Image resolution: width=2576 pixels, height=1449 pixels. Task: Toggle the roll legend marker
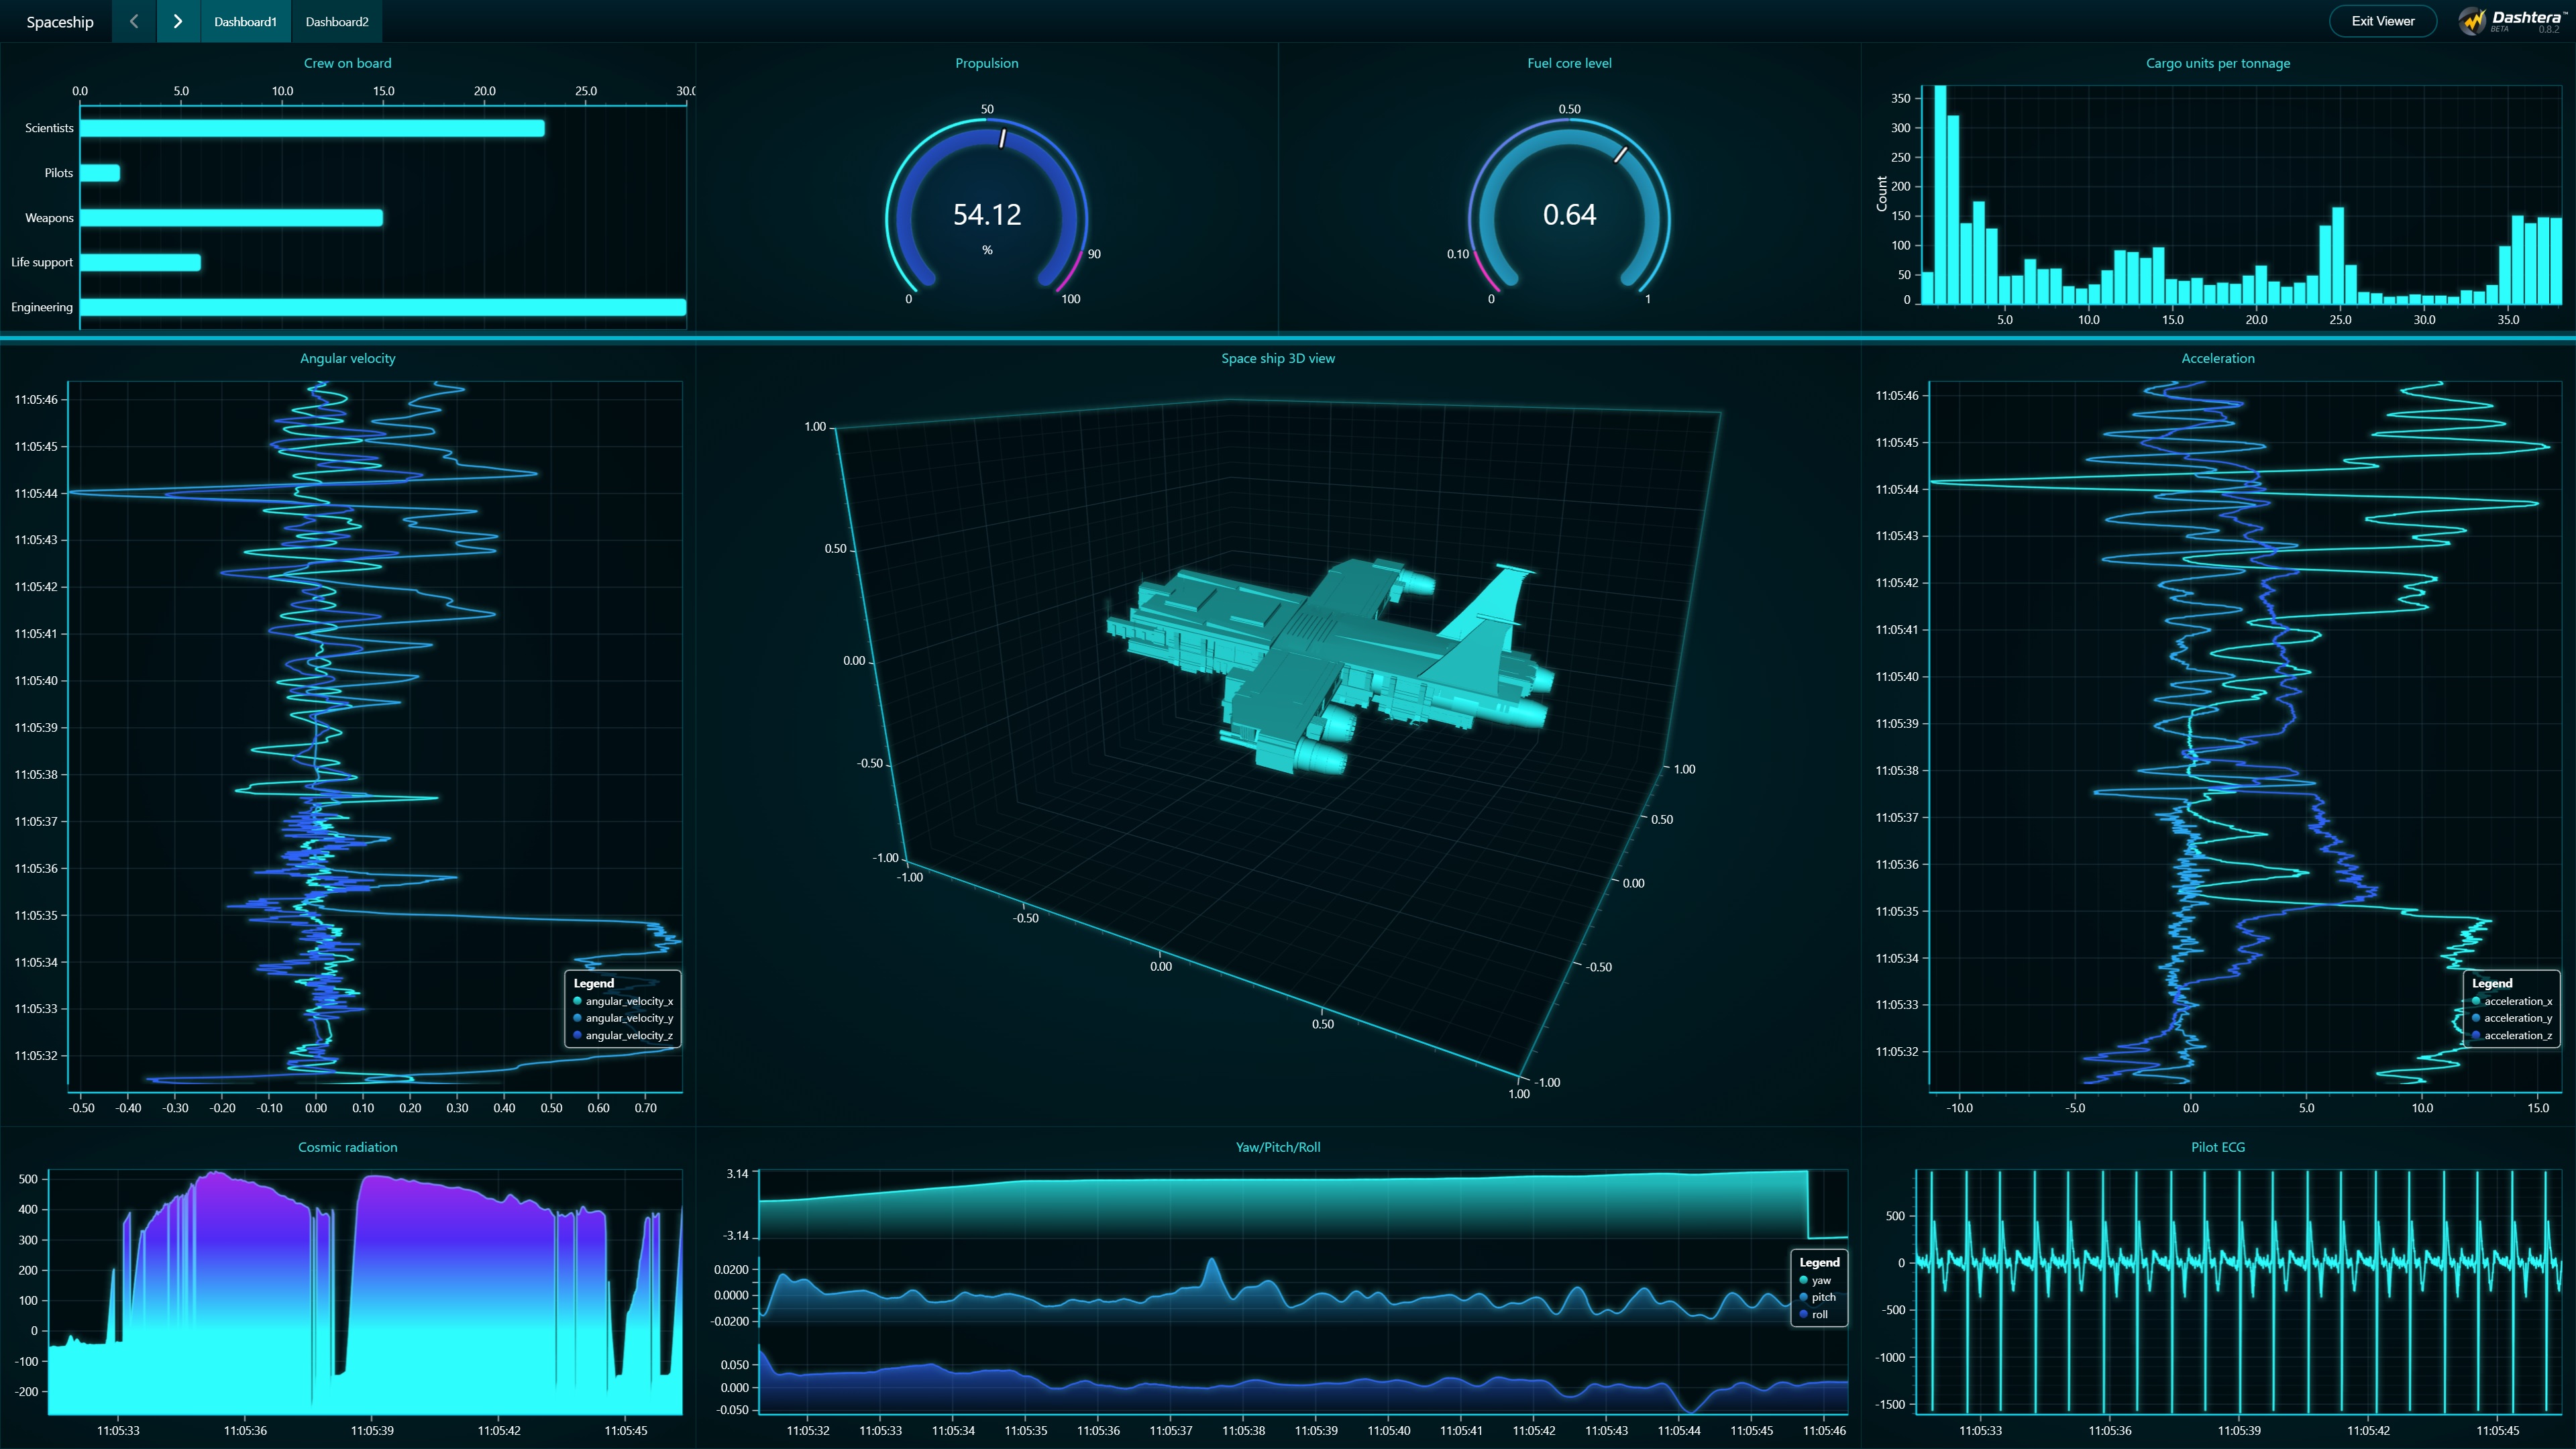tap(1804, 1314)
